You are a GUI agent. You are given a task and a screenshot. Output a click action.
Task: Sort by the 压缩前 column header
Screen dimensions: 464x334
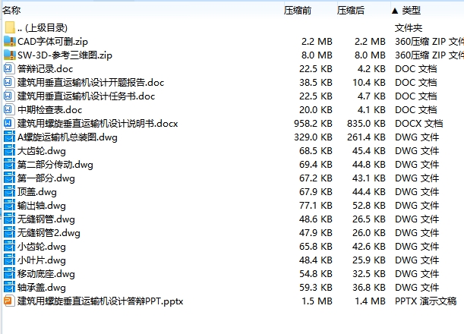point(298,11)
